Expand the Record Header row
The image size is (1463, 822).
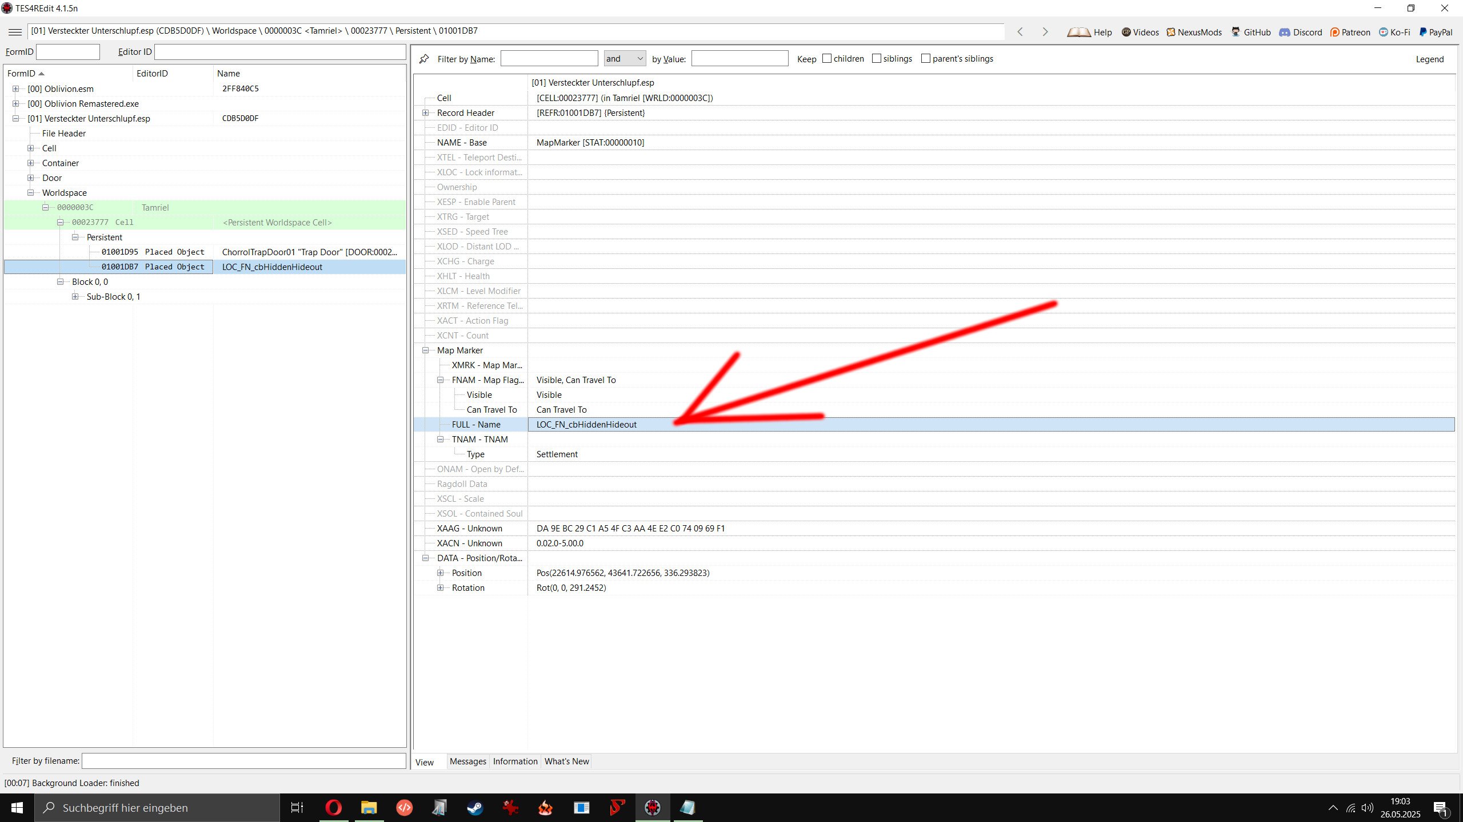click(426, 113)
